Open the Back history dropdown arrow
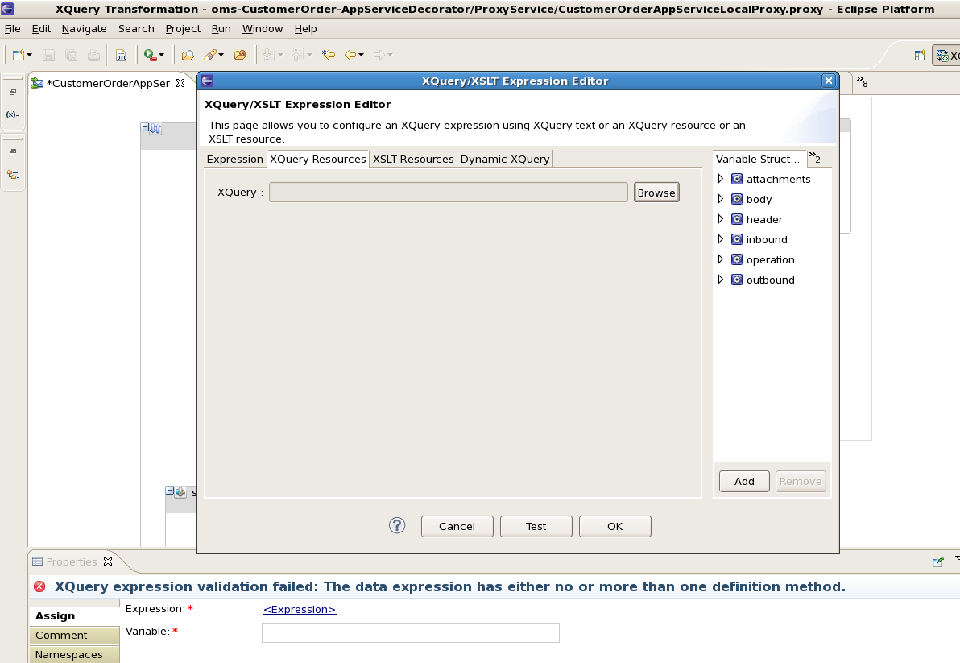 click(x=362, y=55)
